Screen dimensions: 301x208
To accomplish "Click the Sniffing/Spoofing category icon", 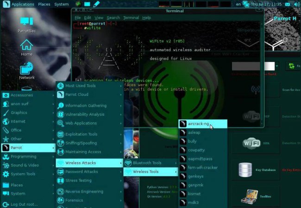I will coord(61,143).
